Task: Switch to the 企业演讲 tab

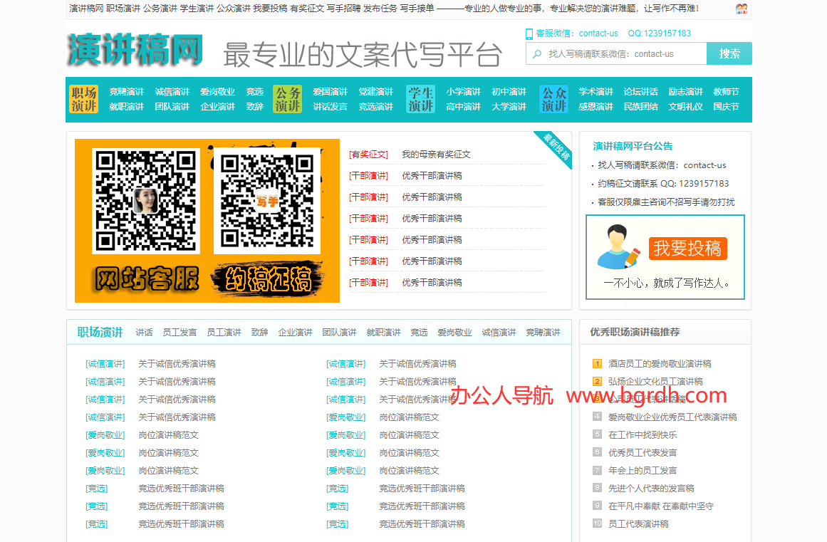Action: click(295, 333)
